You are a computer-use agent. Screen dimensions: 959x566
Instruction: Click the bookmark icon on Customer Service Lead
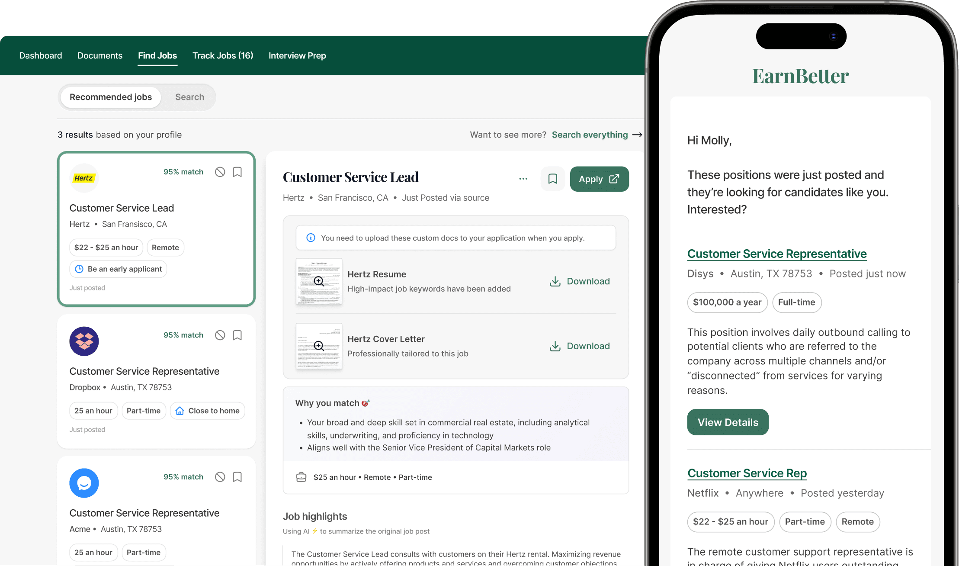point(237,172)
